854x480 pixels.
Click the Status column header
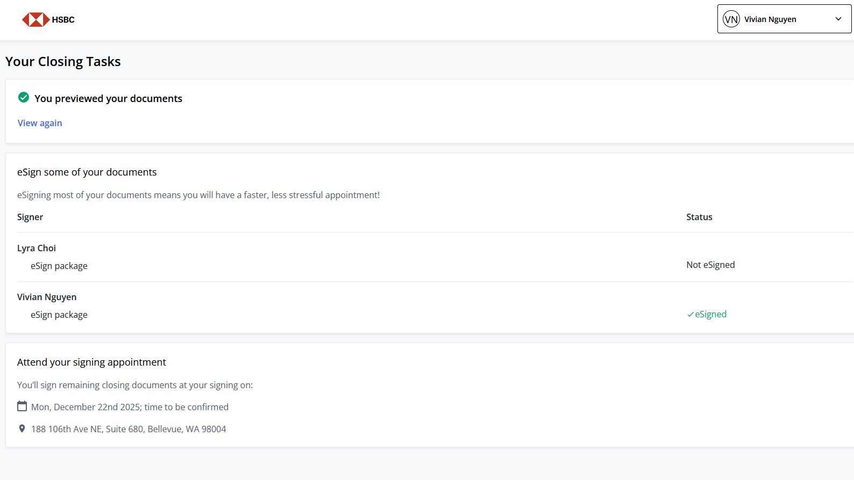699,217
